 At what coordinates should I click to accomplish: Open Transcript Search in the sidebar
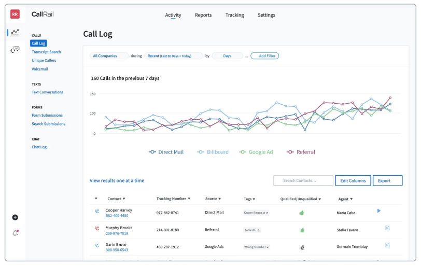pos(46,52)
